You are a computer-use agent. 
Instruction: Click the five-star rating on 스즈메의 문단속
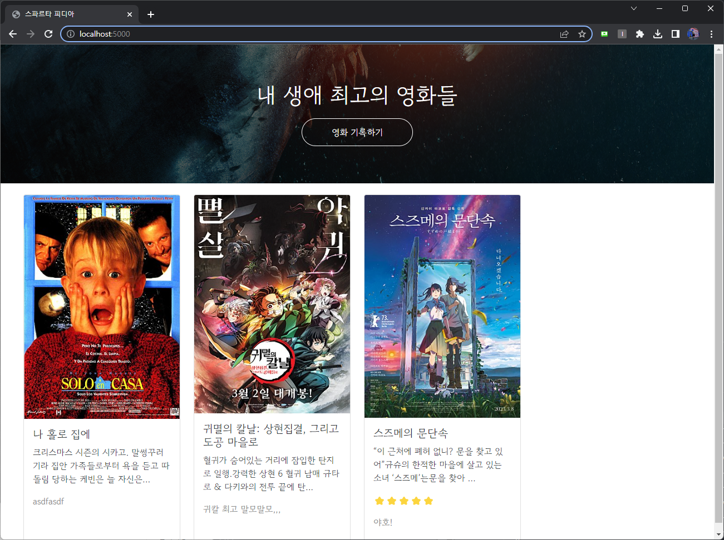(x=404, y=501)
